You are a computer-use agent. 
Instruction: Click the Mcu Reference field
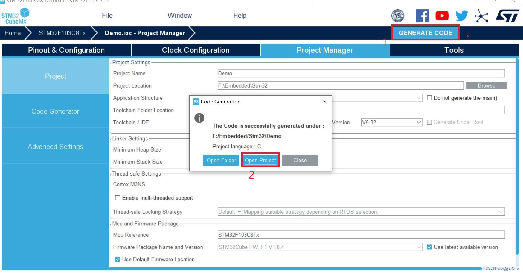[x=361, y=235]
